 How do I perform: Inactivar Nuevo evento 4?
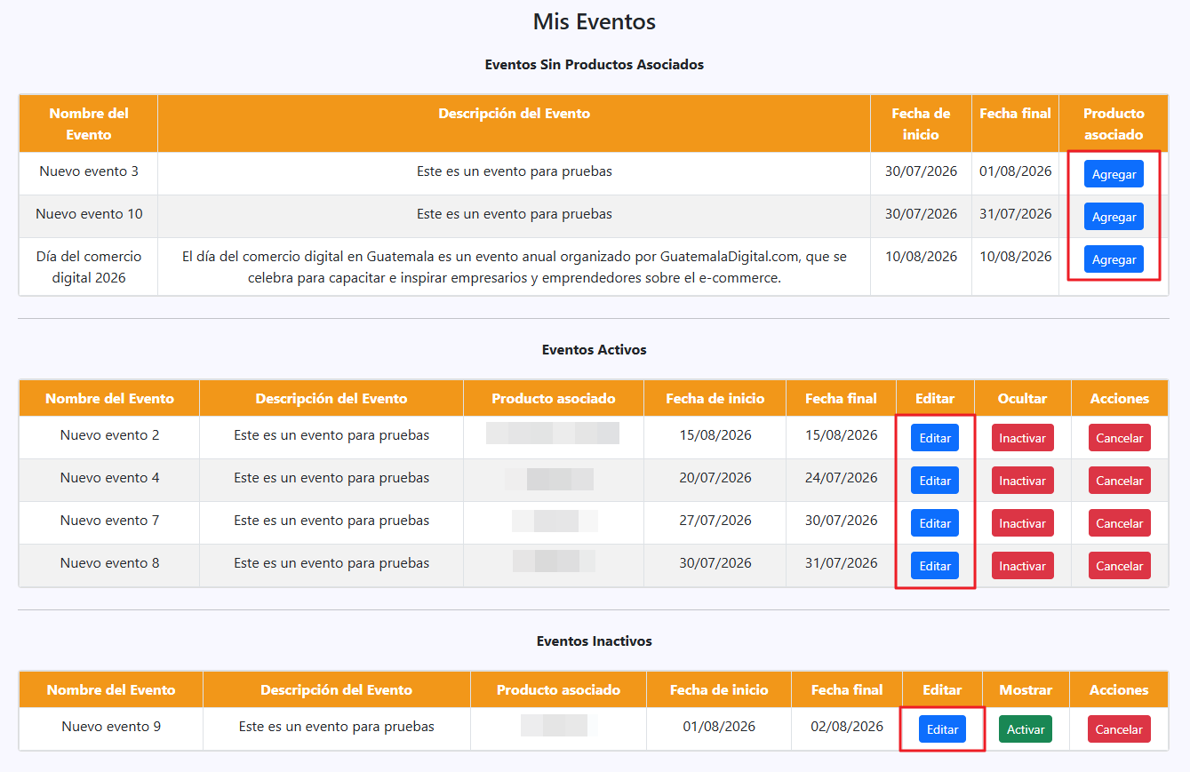1022,481
